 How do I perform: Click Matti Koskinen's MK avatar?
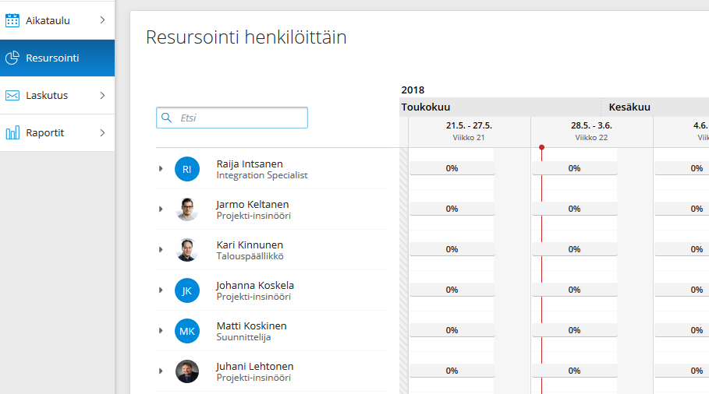pos(187,331)
